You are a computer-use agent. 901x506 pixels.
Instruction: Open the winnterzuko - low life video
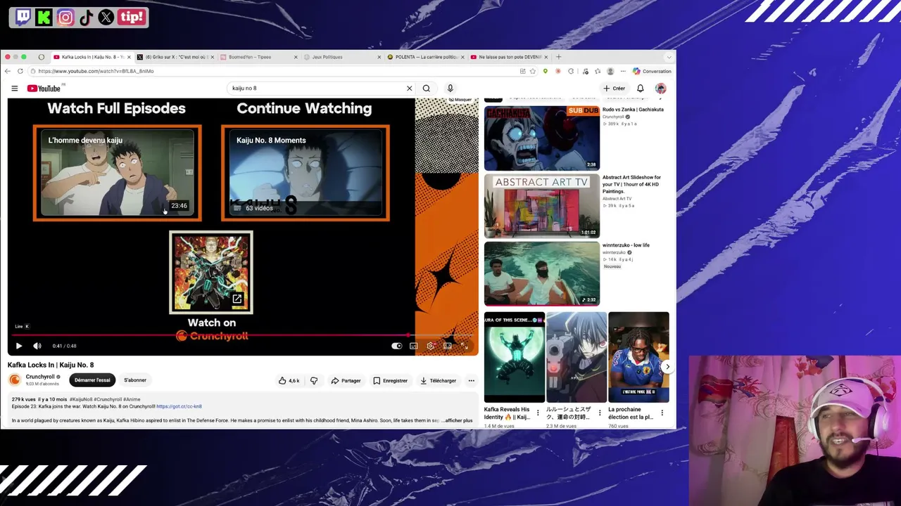542,273
